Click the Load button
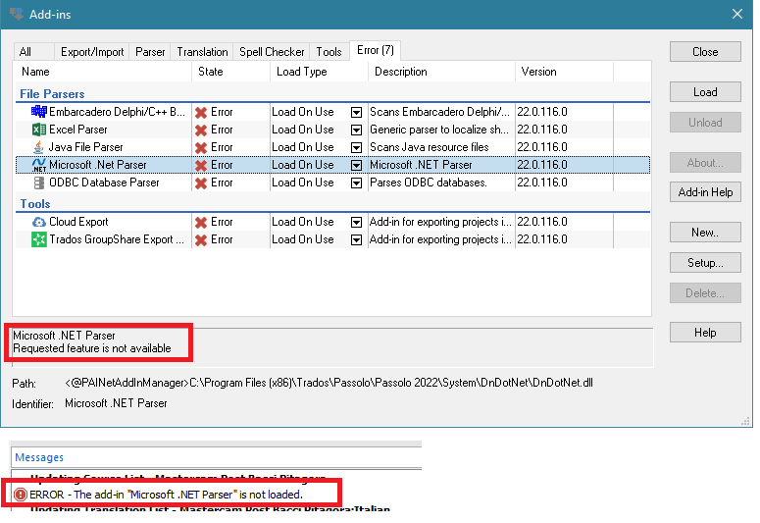 click(x=705, y=92)
